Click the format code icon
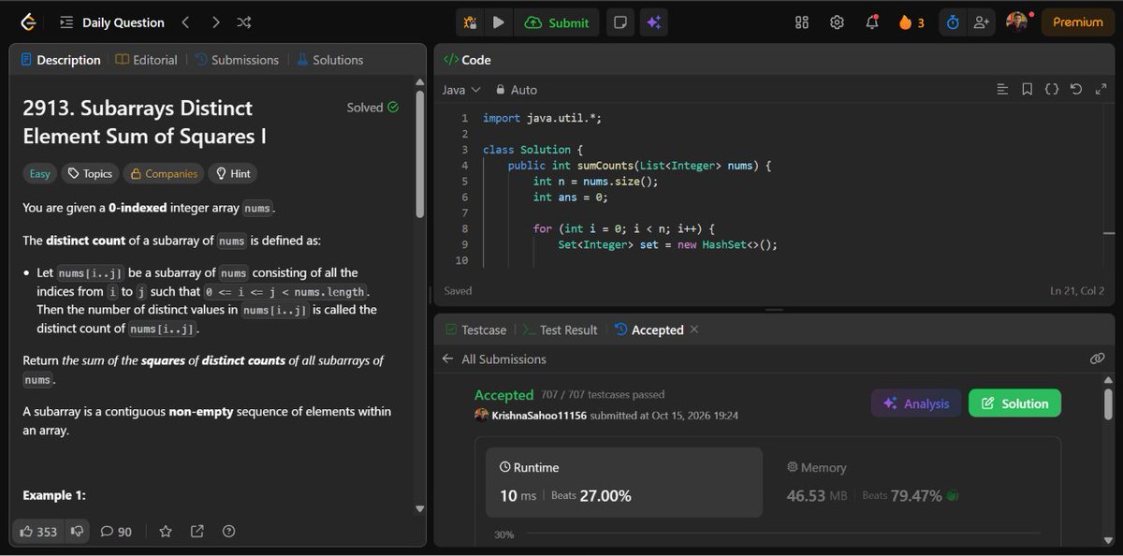Image resolution: width=1123 pixels, height=556 pixels. (x=1002, y=90)
